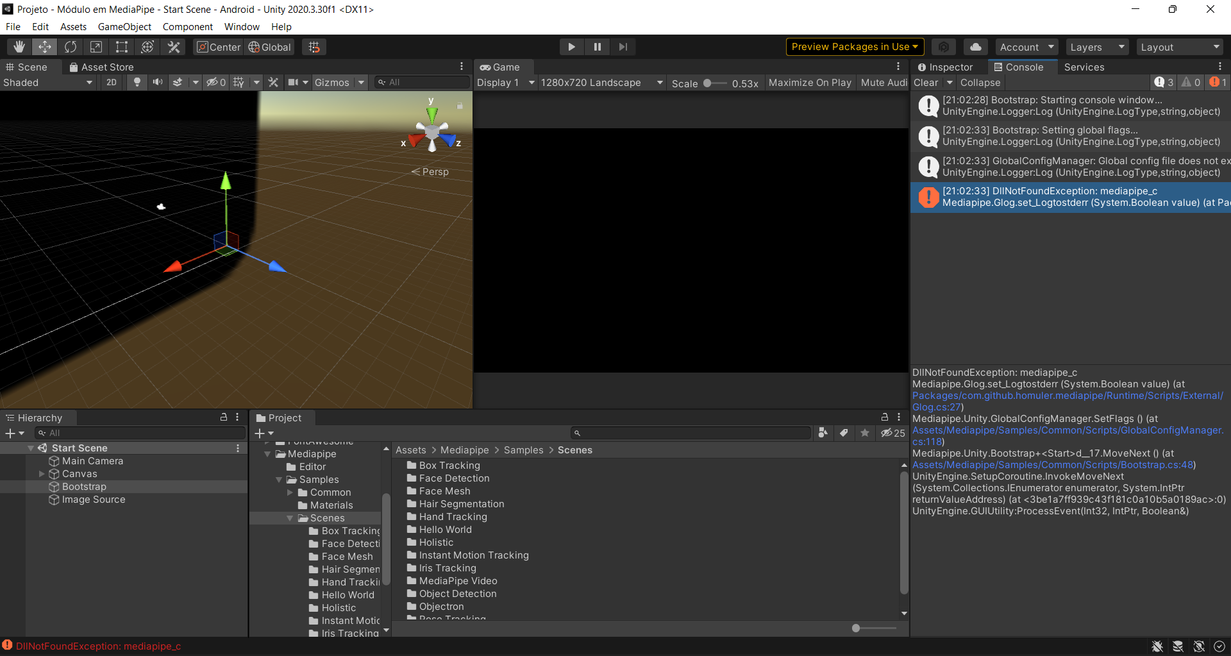Screen dimensions: 1231x656
Task: Toggle scene audio speaker icon
Action: pos(157,82)
